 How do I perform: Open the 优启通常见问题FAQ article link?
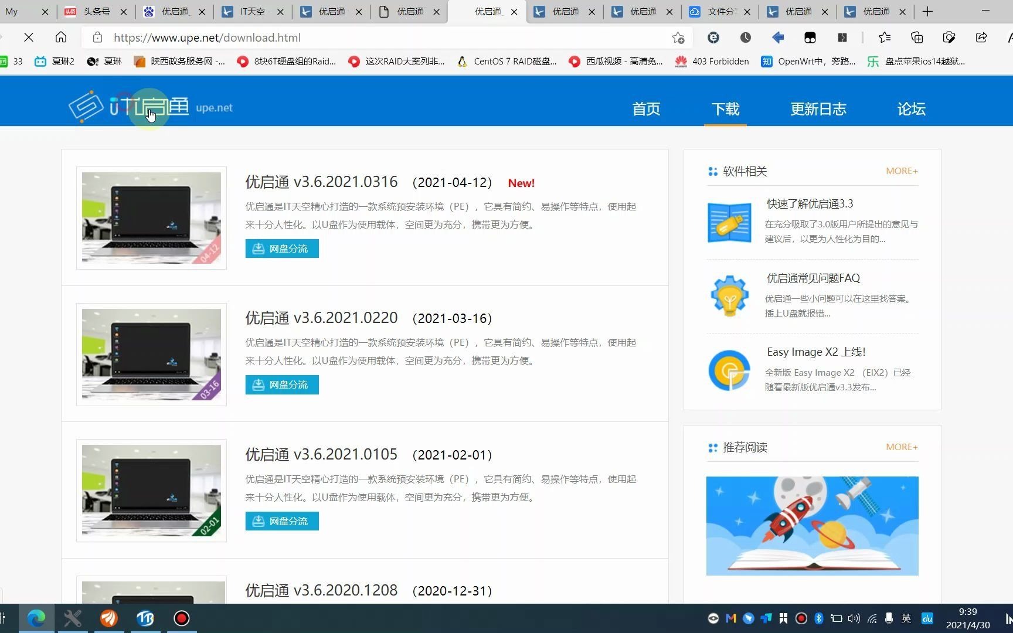tap(813, 278)
